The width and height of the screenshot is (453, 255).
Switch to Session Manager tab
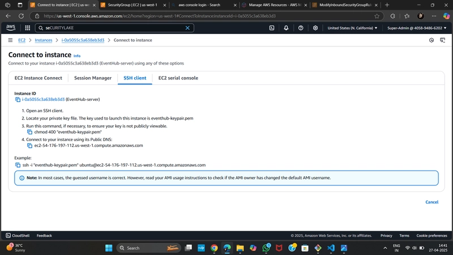click(93, 78)
